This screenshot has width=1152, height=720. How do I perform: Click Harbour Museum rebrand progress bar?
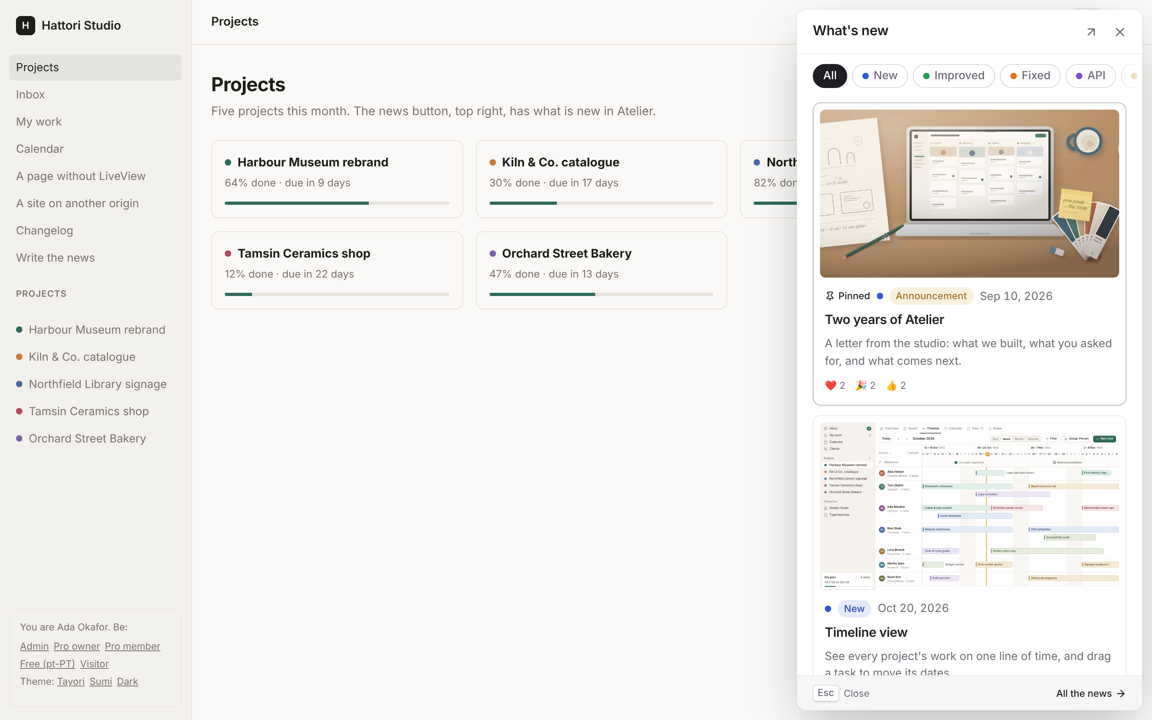tap(337, 203)
